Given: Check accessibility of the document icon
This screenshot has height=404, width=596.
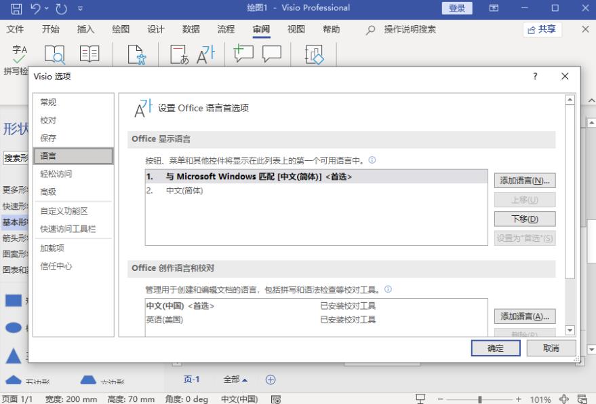Looking at the screenshot, I should click(136, 54).
